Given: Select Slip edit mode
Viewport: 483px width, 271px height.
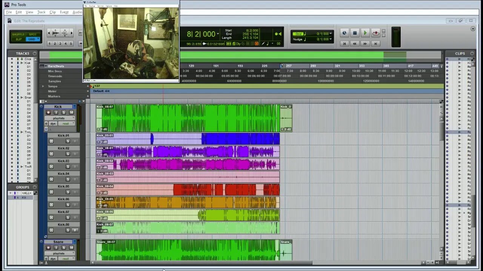Looking at the screenshot, I should click(18, 39).
